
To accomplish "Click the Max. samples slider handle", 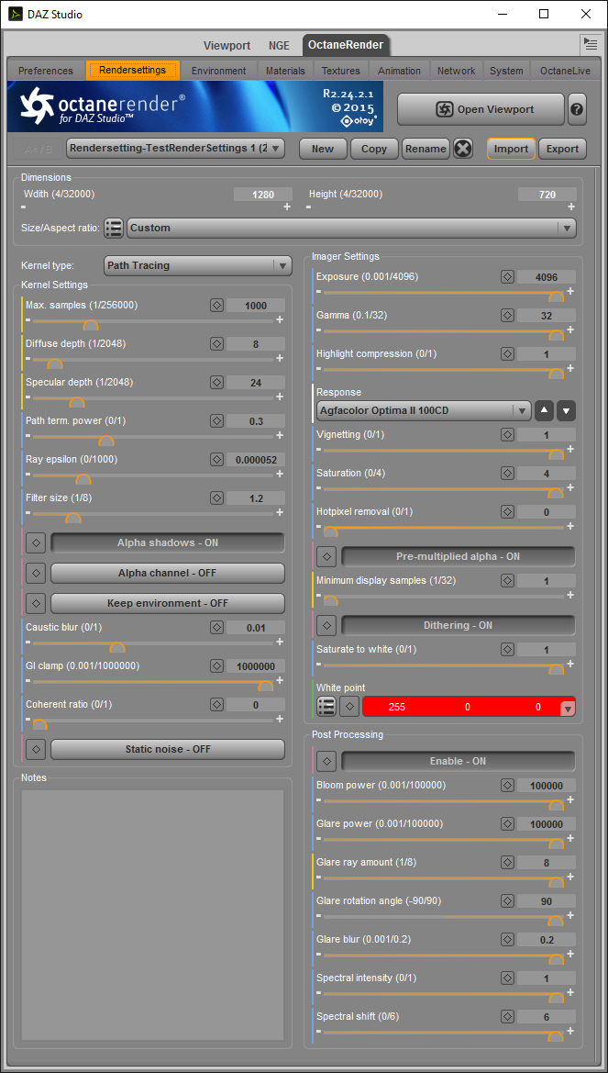I will (x=90, y=325).
